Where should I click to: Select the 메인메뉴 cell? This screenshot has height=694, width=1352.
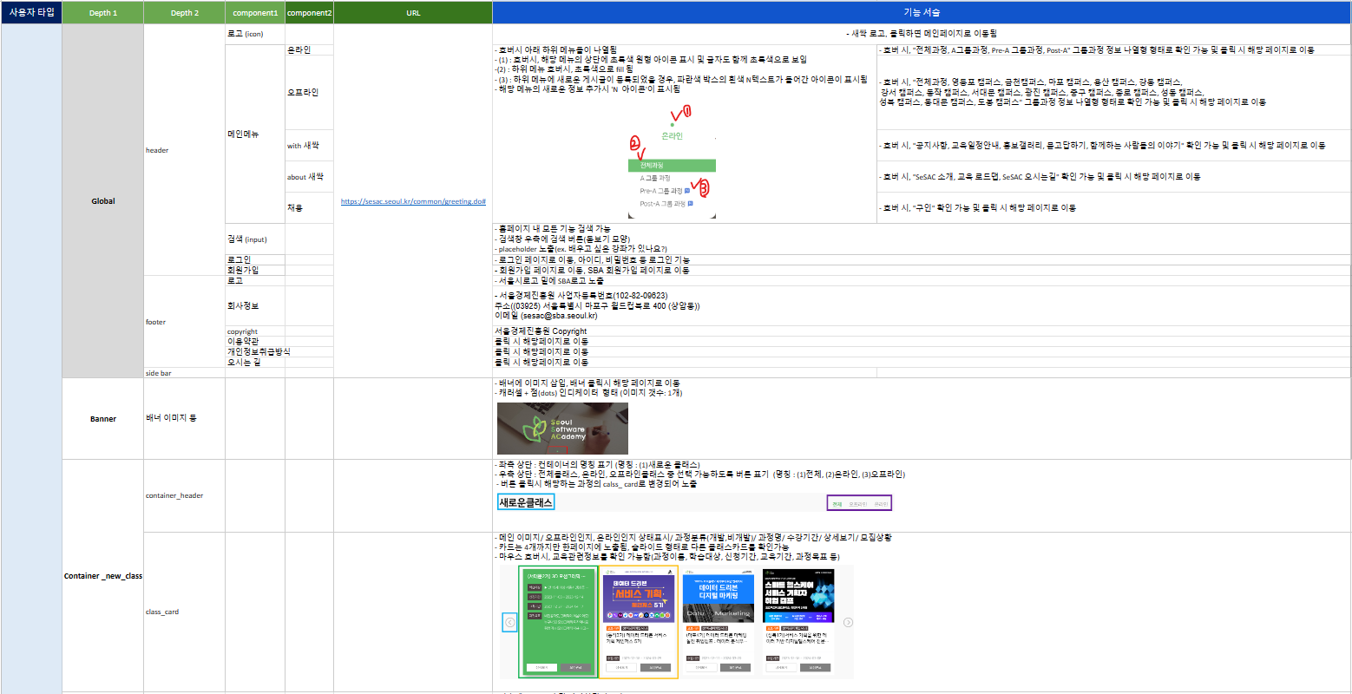pos(255,134)
